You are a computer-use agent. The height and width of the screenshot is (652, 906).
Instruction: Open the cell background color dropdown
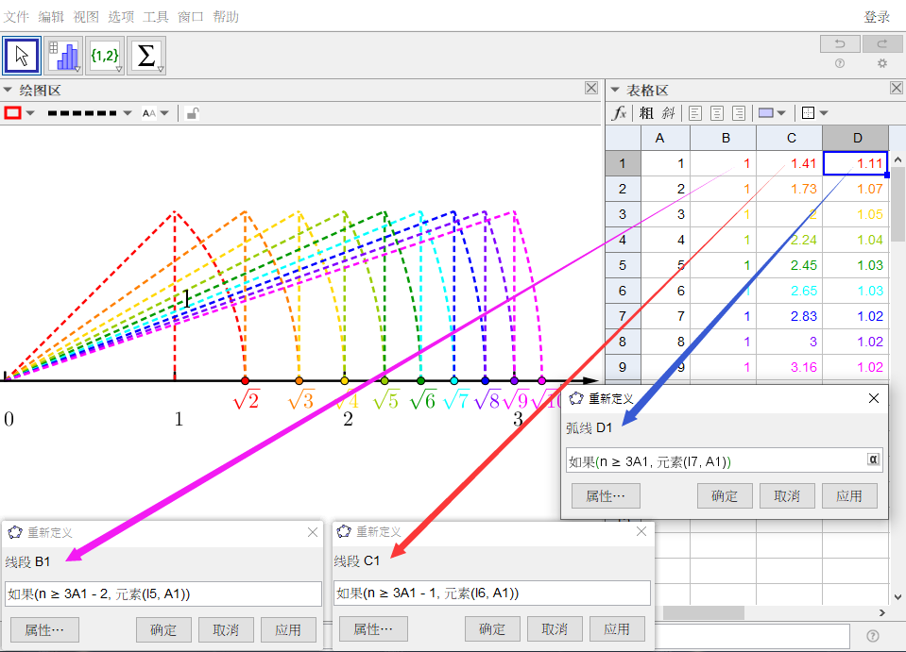coord(781,113)
